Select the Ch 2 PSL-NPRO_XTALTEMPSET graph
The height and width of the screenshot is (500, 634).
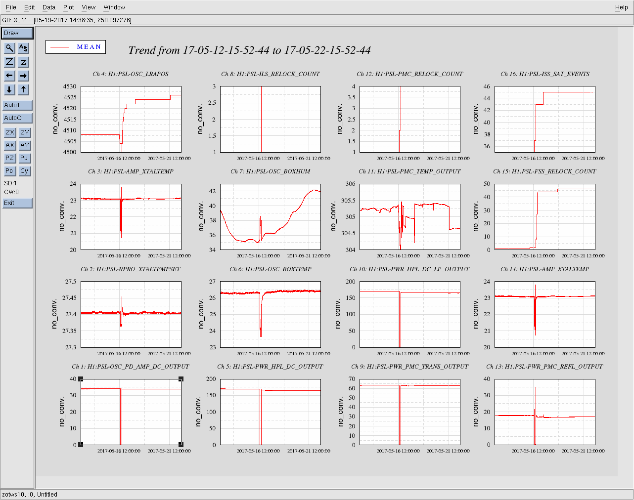click(x=131, y=314)
